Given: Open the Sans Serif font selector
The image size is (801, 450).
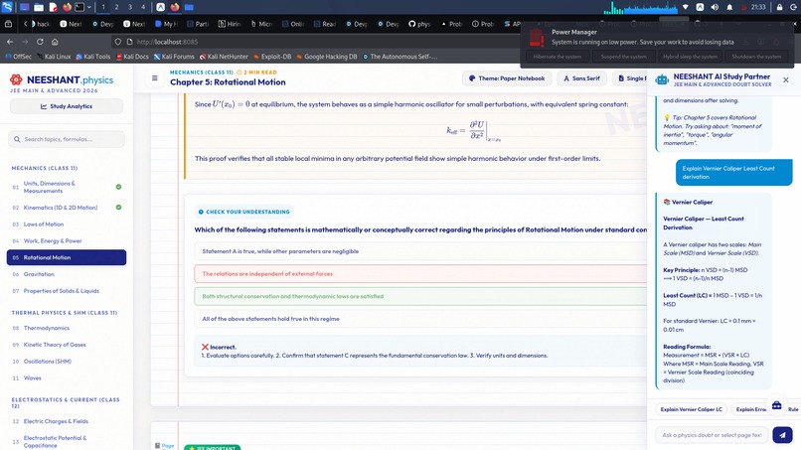Looking at the screenshot, I should [581, 78].
